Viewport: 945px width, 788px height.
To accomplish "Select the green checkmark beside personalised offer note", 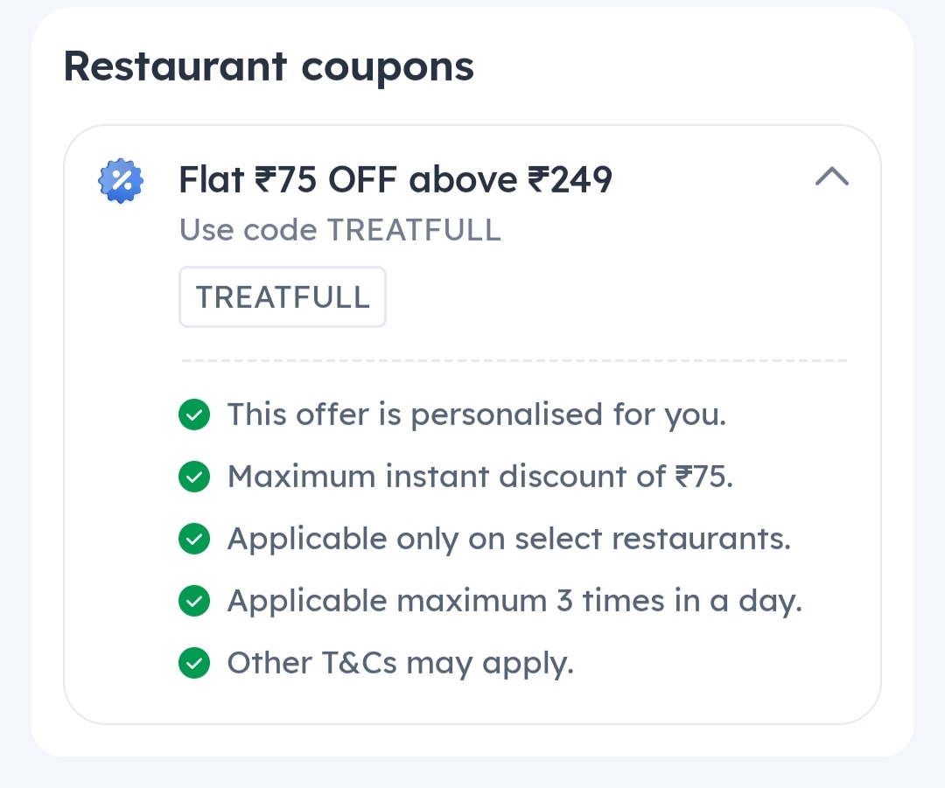I will 194,415.
